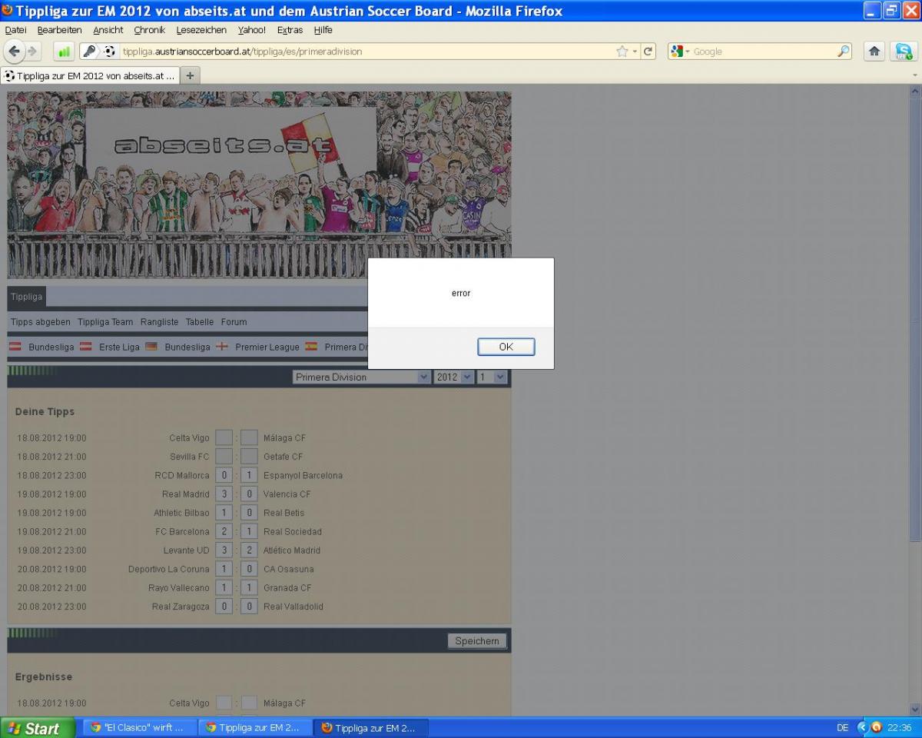Open the bookmark star dropdown arrow
922x738 pixels.
635,52
